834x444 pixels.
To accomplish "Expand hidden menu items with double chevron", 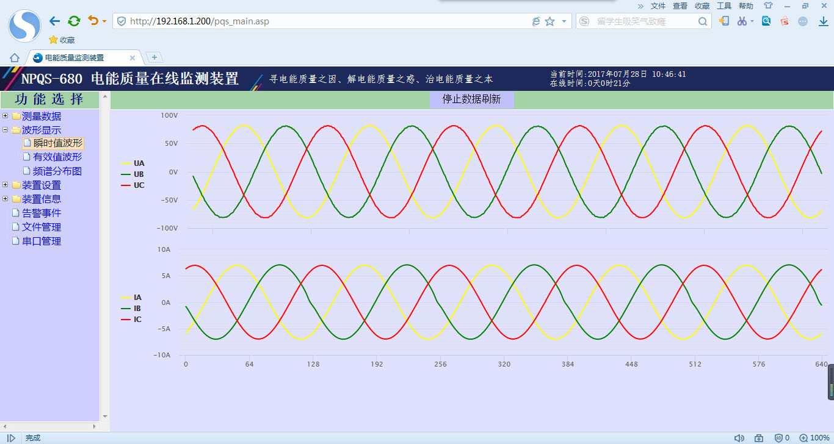I will (640, 5).
